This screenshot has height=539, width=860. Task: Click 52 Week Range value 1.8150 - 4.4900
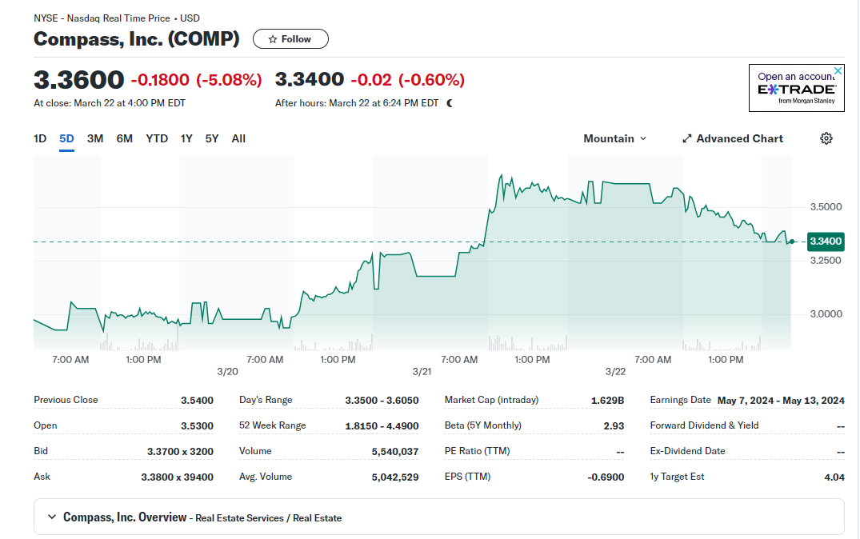(x=382, y=426)
